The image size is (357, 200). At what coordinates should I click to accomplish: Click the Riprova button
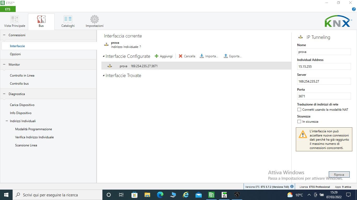[x=339, y=174]
